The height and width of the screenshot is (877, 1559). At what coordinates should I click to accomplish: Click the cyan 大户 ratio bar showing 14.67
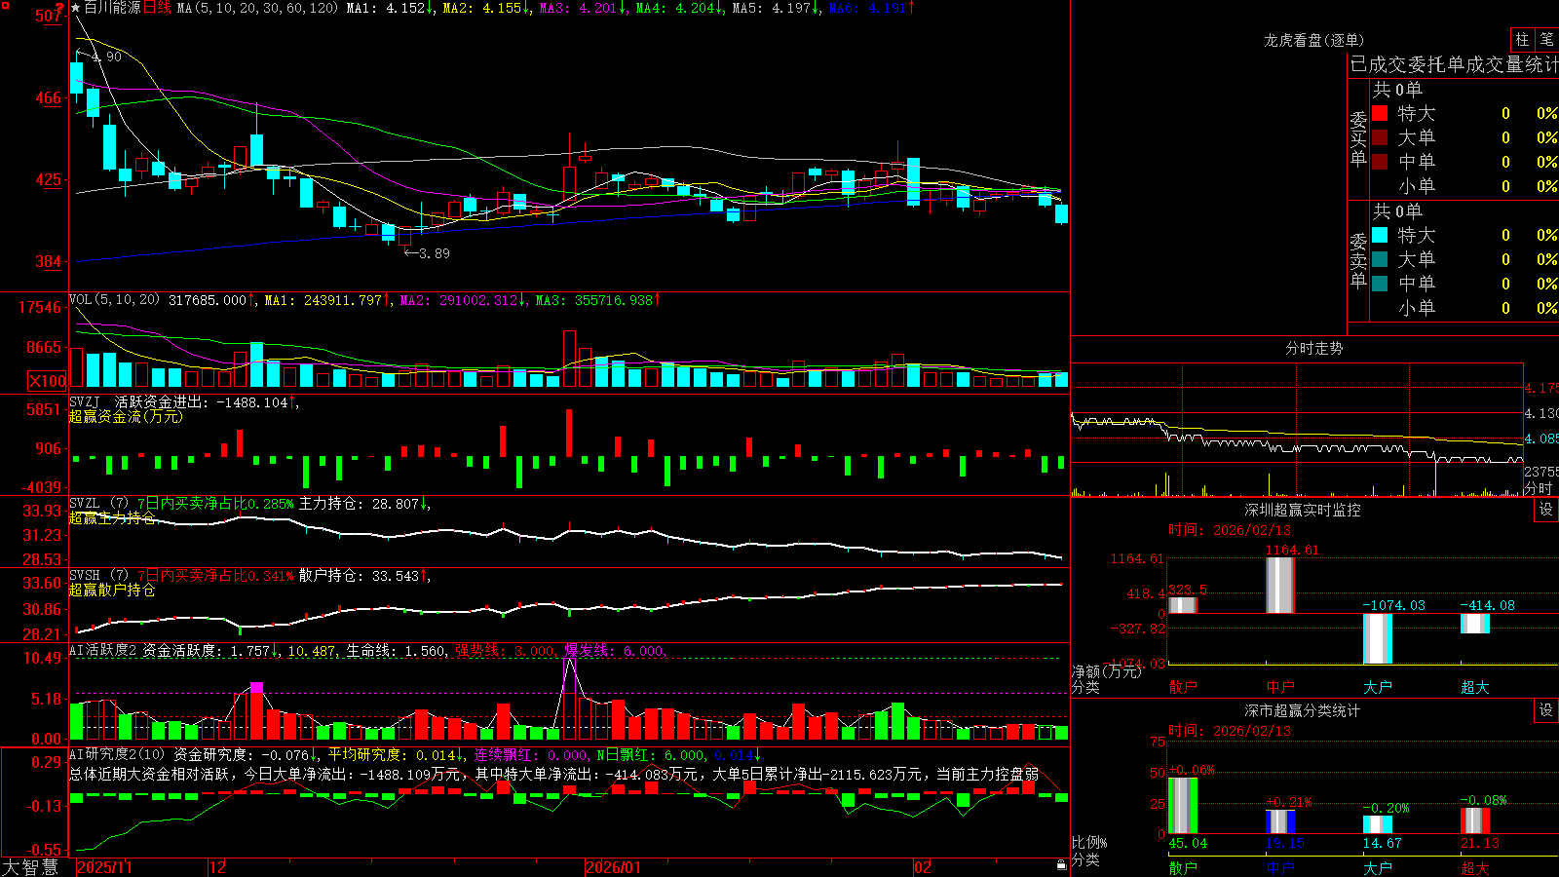tap(1378, 825)
